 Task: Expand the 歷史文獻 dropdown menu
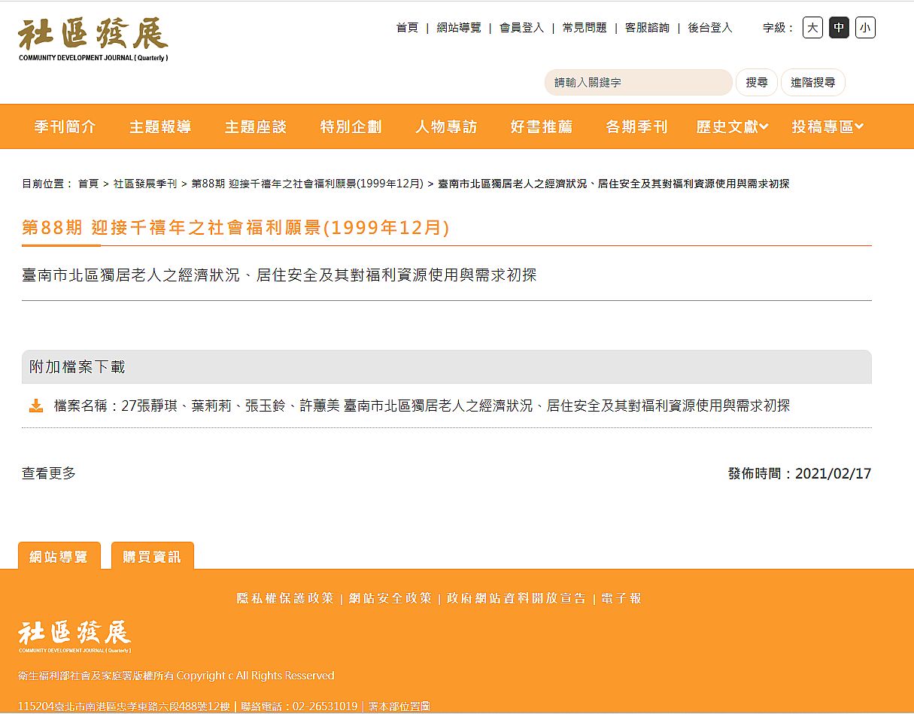[x=732, y=127]
